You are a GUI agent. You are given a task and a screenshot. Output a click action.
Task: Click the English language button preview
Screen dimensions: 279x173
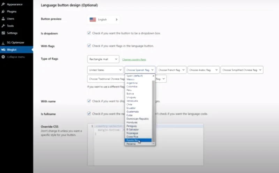[103, 20]
